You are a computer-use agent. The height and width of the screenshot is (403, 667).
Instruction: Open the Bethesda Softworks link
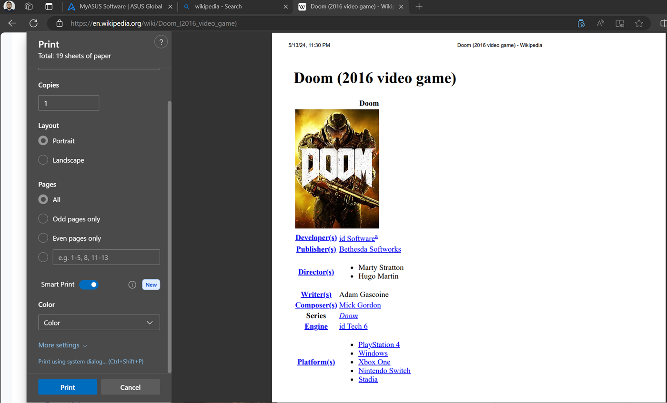pos(370,249)
